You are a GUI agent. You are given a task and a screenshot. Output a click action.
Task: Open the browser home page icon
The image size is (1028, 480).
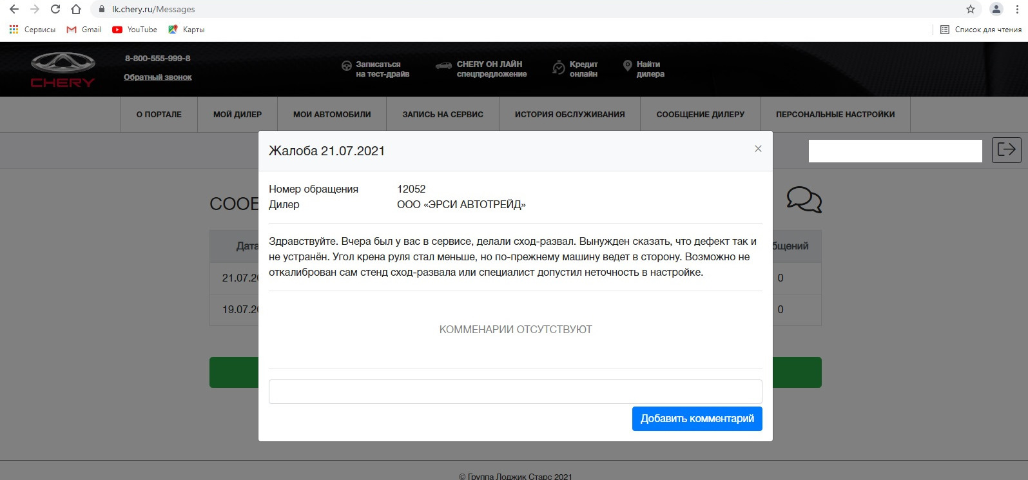(76, 9)
